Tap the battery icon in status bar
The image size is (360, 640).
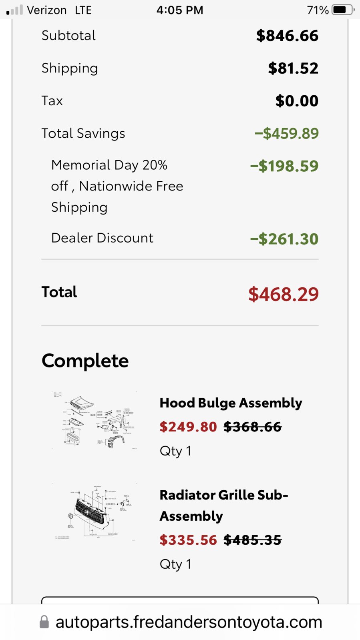click(x=343, y=10)
